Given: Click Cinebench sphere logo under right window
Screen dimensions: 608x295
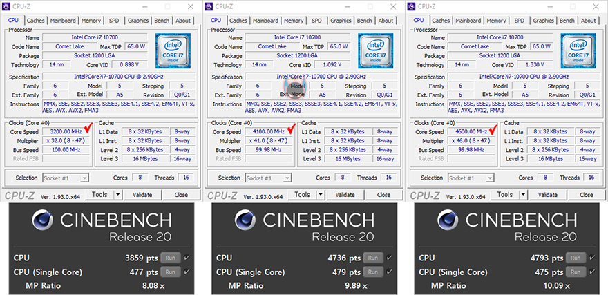Looking at the screenshot, I should click(x=448, y=220).
